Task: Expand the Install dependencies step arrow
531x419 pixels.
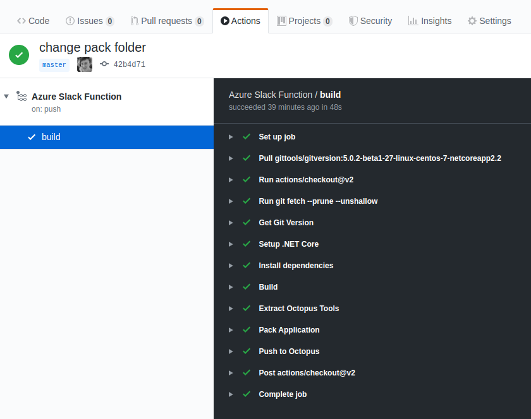Action: click(x=231, y=266)
